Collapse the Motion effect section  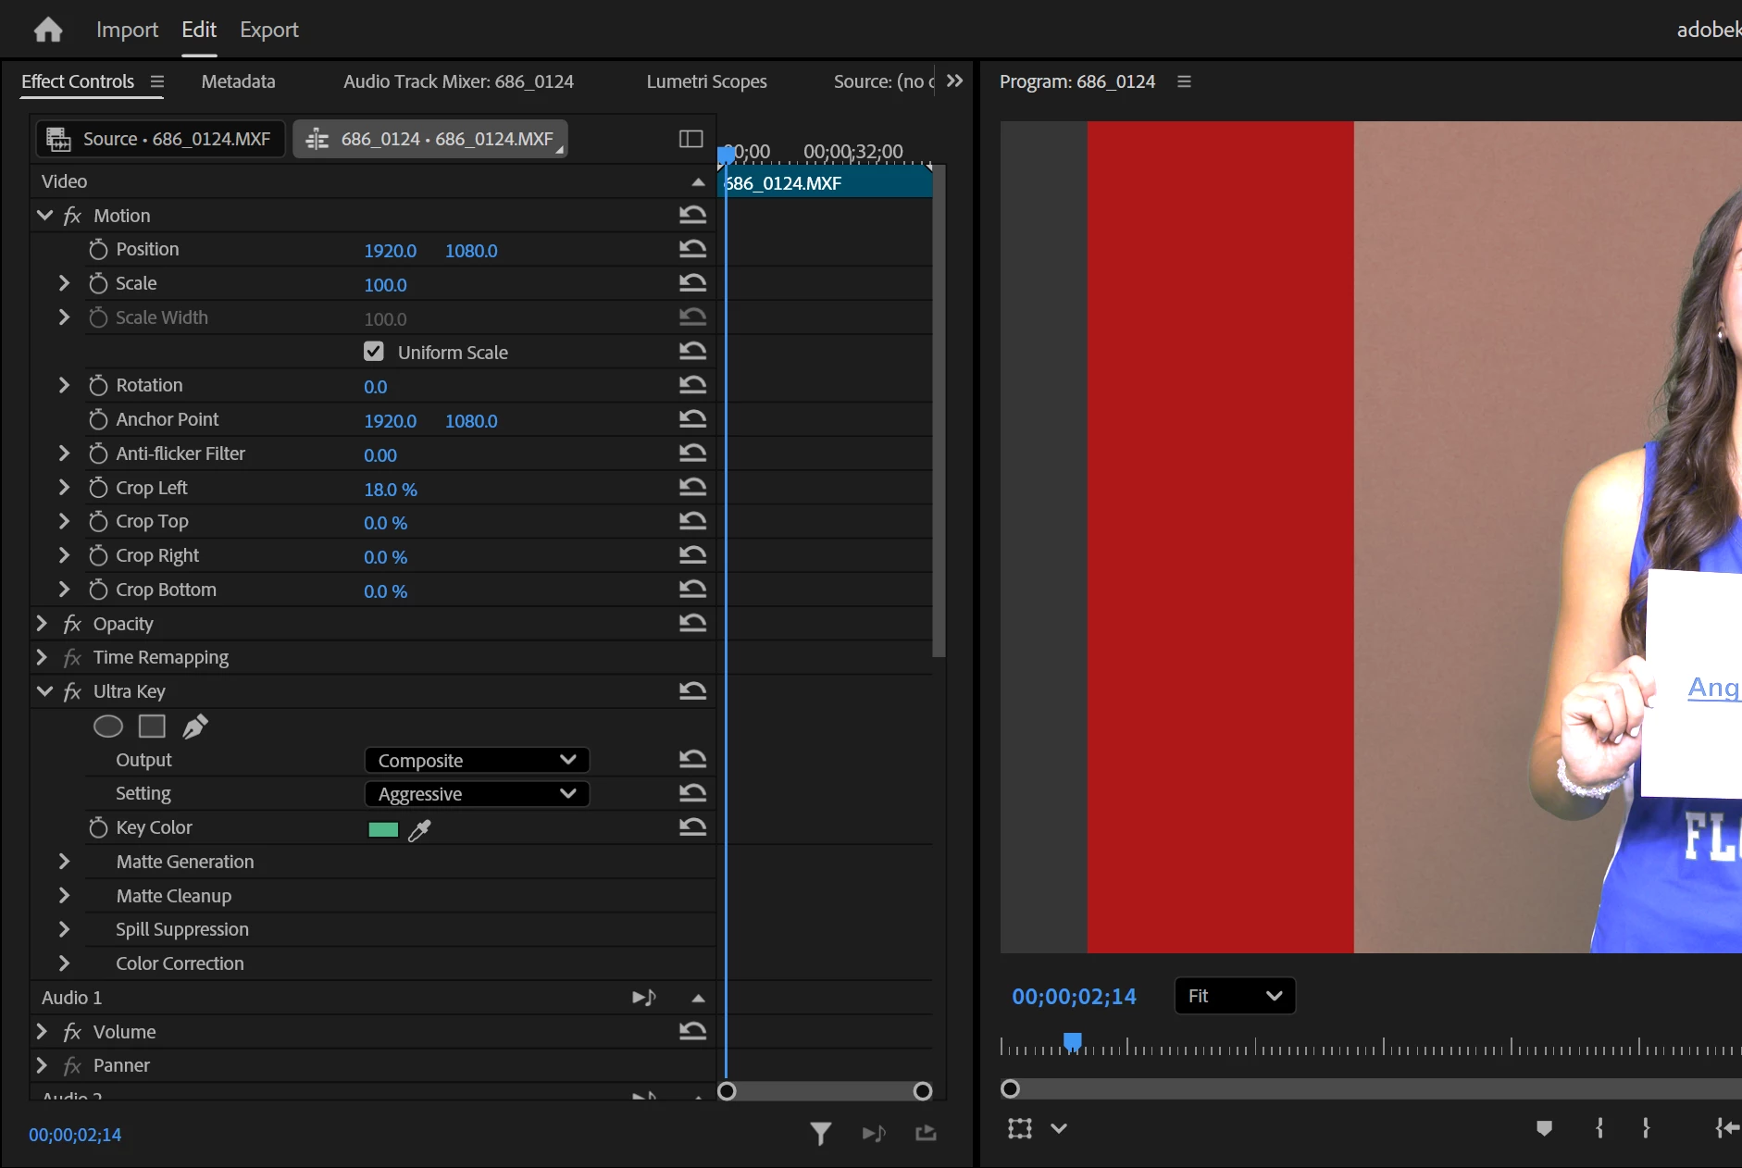pos(44,216)
